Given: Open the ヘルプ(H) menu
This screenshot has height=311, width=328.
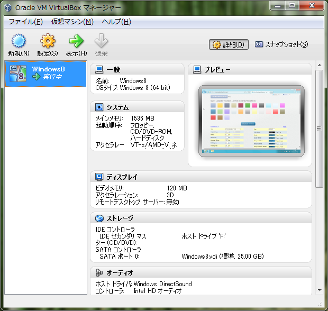Looking at the screenshot, I should (116, 22).
